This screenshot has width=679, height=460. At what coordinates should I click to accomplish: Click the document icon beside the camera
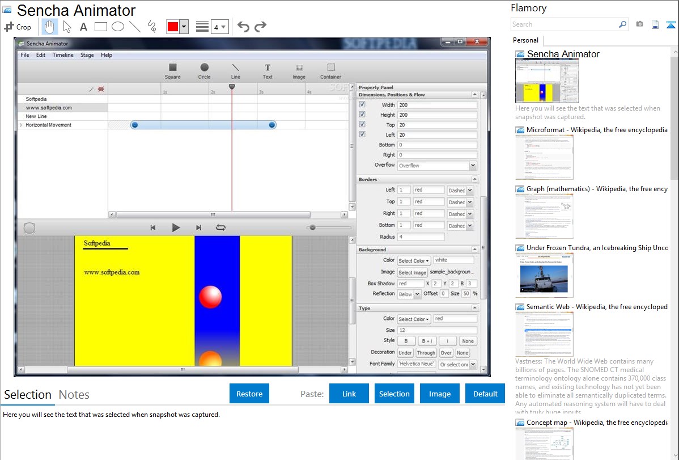[655, 24]
